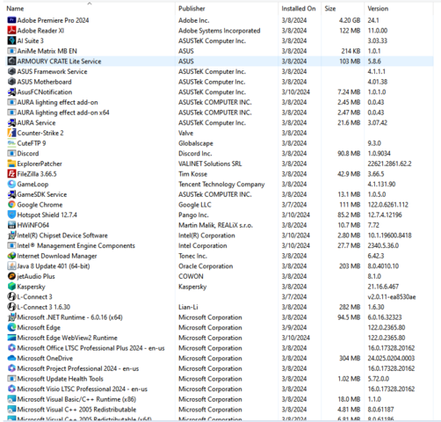Select the ASUS Motherboard icon
Viewport: 441px width, 422px height.
click(11, 82)
